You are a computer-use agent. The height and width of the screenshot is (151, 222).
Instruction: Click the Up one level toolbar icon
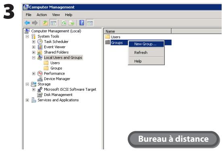point(45,23)
